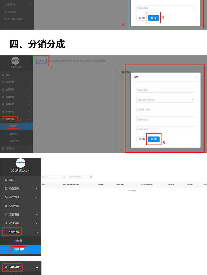Collapse 分销分成 chevron above highlighted 我的设备

[37, 232]
